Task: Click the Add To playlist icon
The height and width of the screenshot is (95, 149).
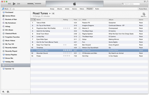Action: point(144,14)
